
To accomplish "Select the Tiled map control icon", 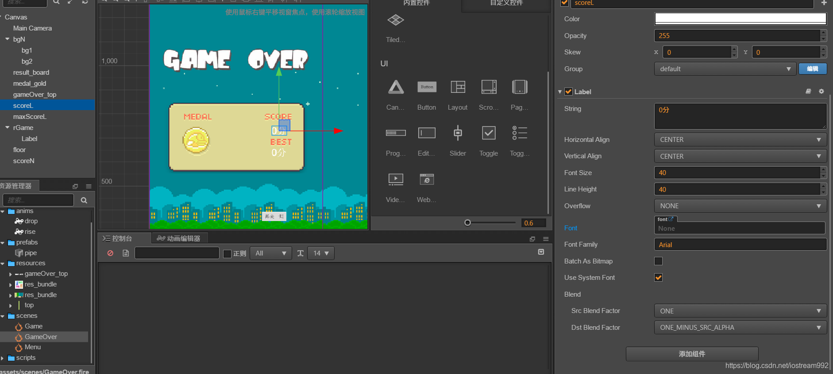I will coord(396,20).
